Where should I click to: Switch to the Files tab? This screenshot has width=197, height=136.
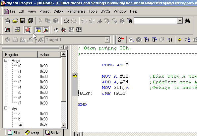(x=14, y=133)
